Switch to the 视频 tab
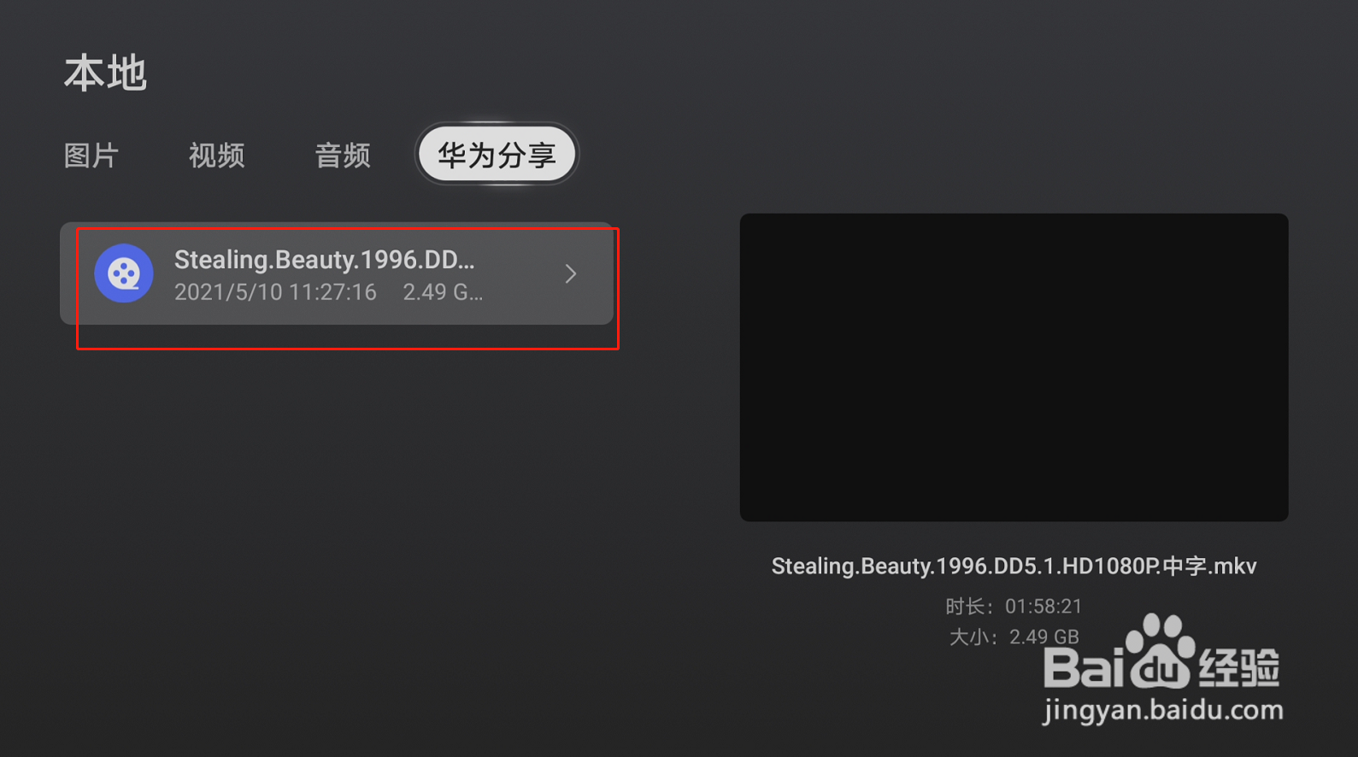 click(217, 156)
